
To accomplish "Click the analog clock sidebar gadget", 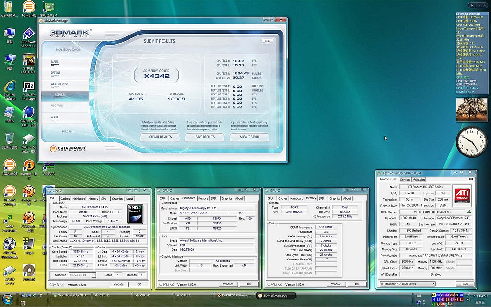I will click(x=471, y=142).
